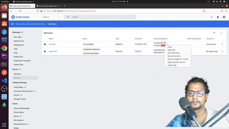Viewport: 229px width, 129px height.
Task: Open Namespaces in sidebar
Action: 19,120
